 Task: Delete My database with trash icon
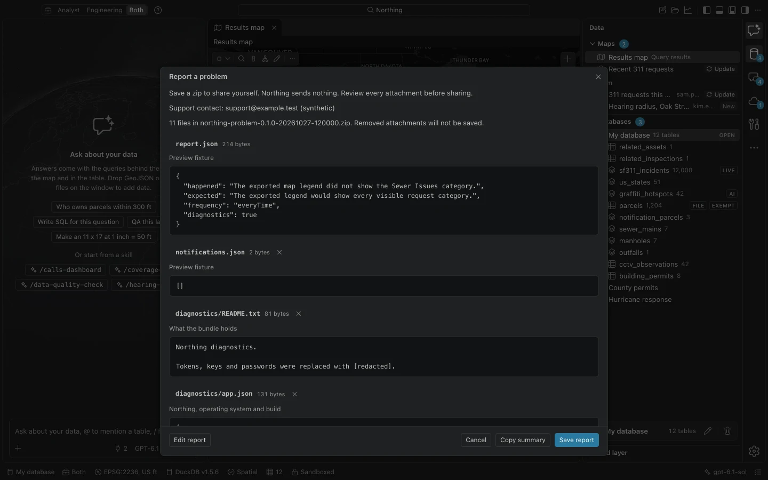[x=727, y=431]
